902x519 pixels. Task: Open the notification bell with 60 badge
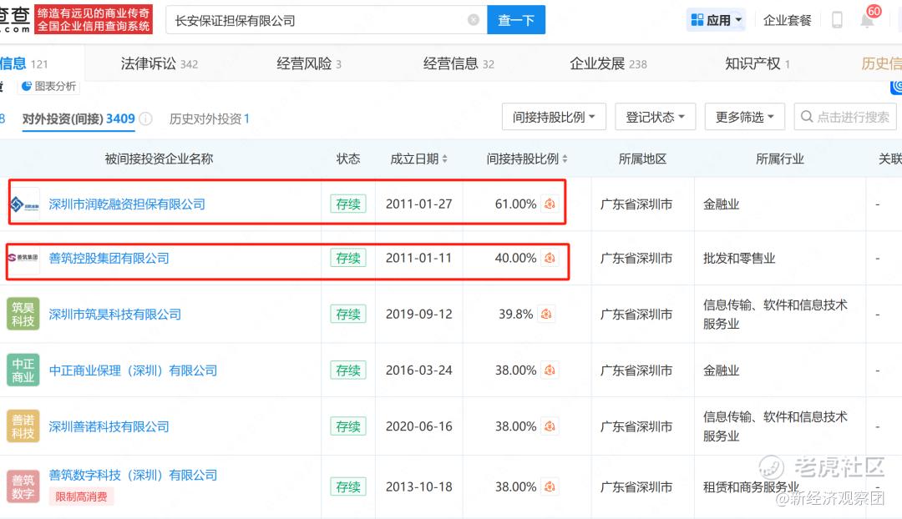pyautogui.click(x=867, y=20)
